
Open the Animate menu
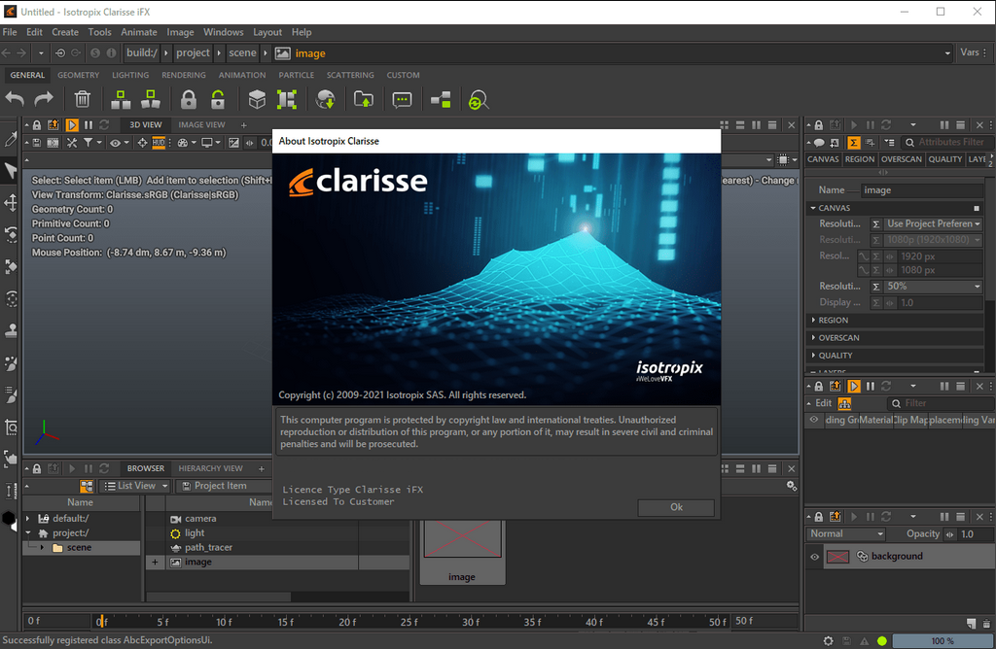click(x=139, y=32)
